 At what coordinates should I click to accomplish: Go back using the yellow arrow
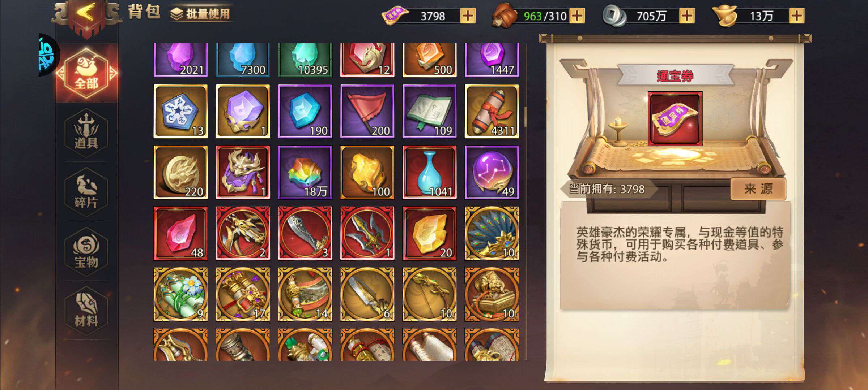pyautogui.click(x=86, y=14)
